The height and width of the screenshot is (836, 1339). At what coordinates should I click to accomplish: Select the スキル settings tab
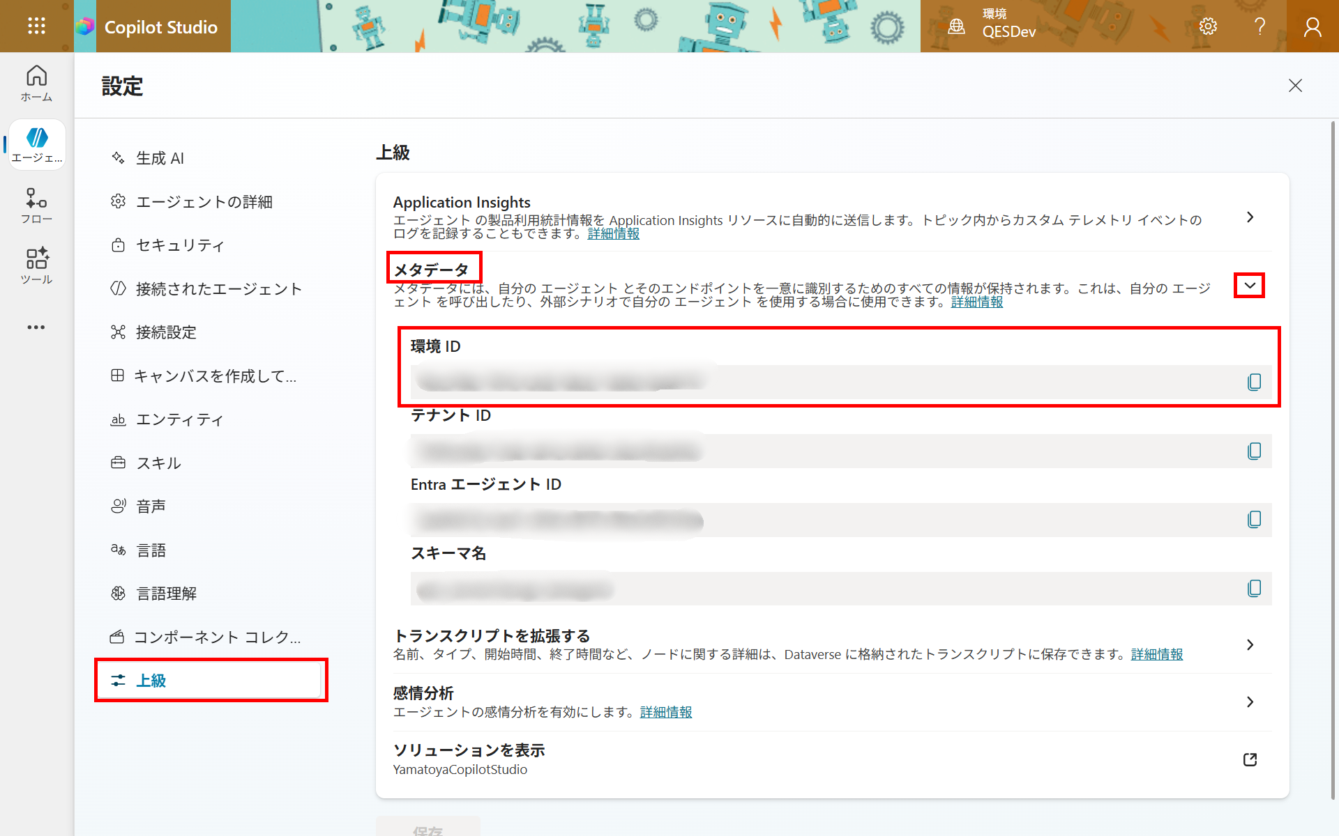coord(209,463)
